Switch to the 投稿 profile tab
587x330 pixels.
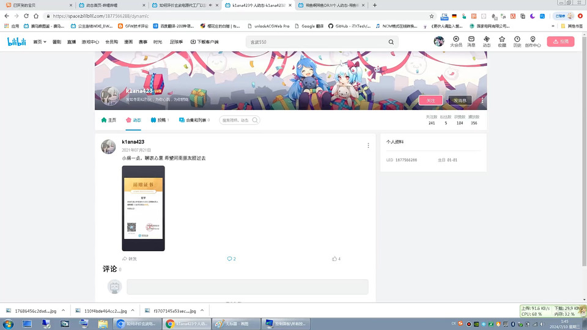click(160, 120)
